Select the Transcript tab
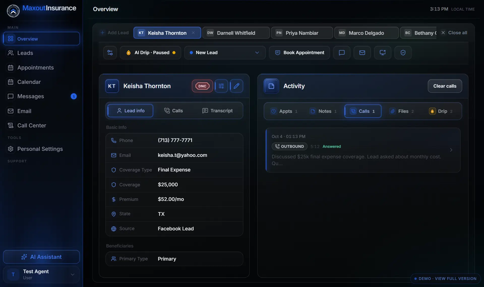Viewport: 484px width, 287px height. 217,111
